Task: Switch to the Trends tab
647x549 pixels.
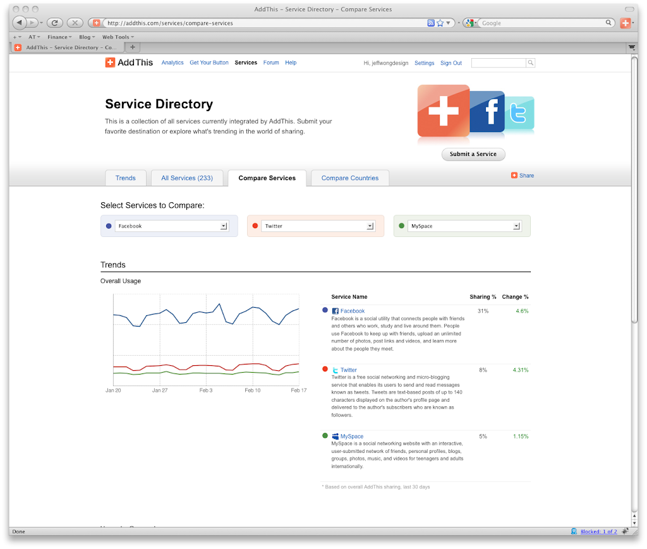Action: 126,178
